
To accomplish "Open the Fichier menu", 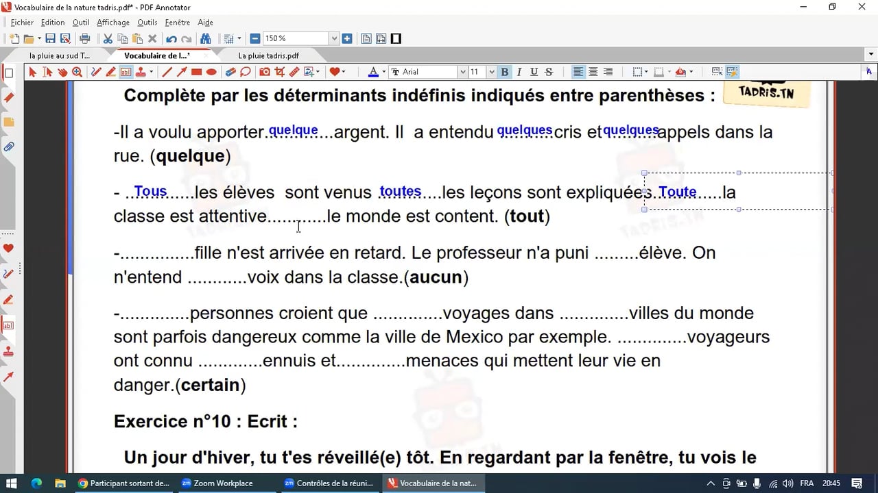I will pos(22,23).
